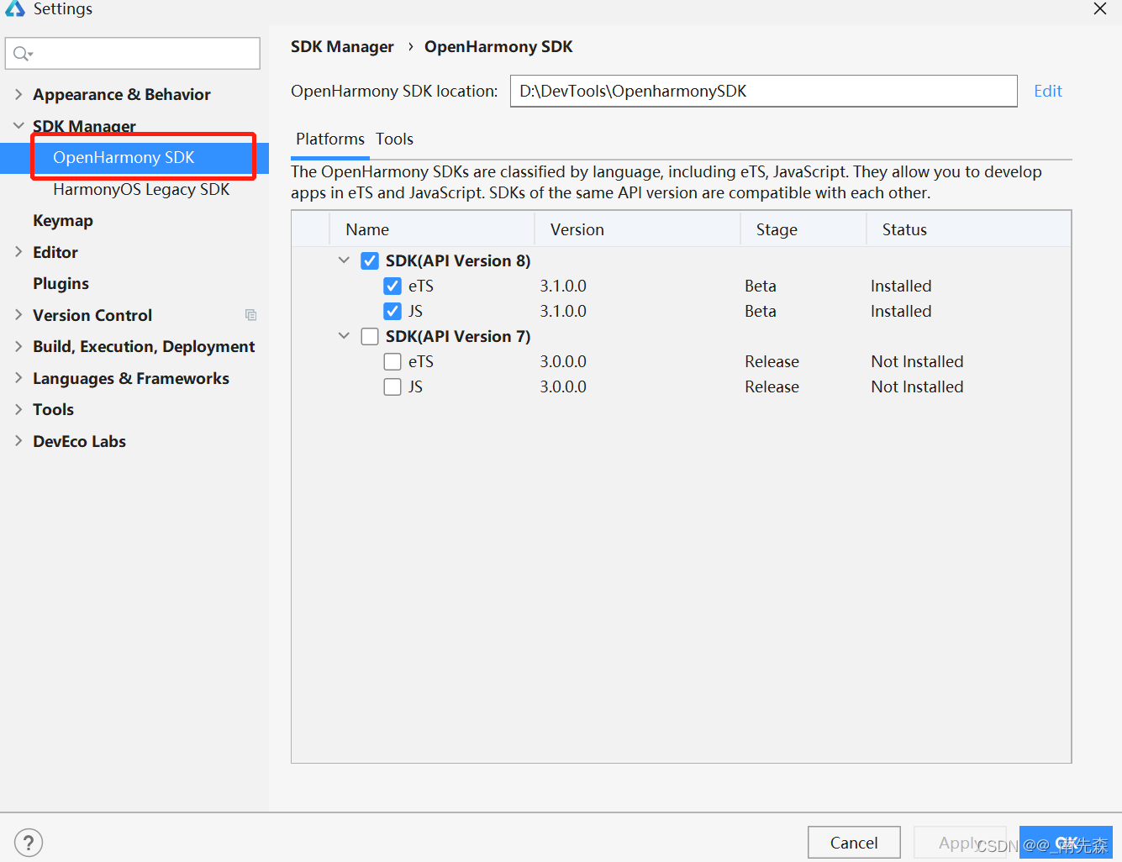The image size is (1122, 862).
Task: Toggle the JS 3.1.0.0 checkbox
Action: [392, 312]
